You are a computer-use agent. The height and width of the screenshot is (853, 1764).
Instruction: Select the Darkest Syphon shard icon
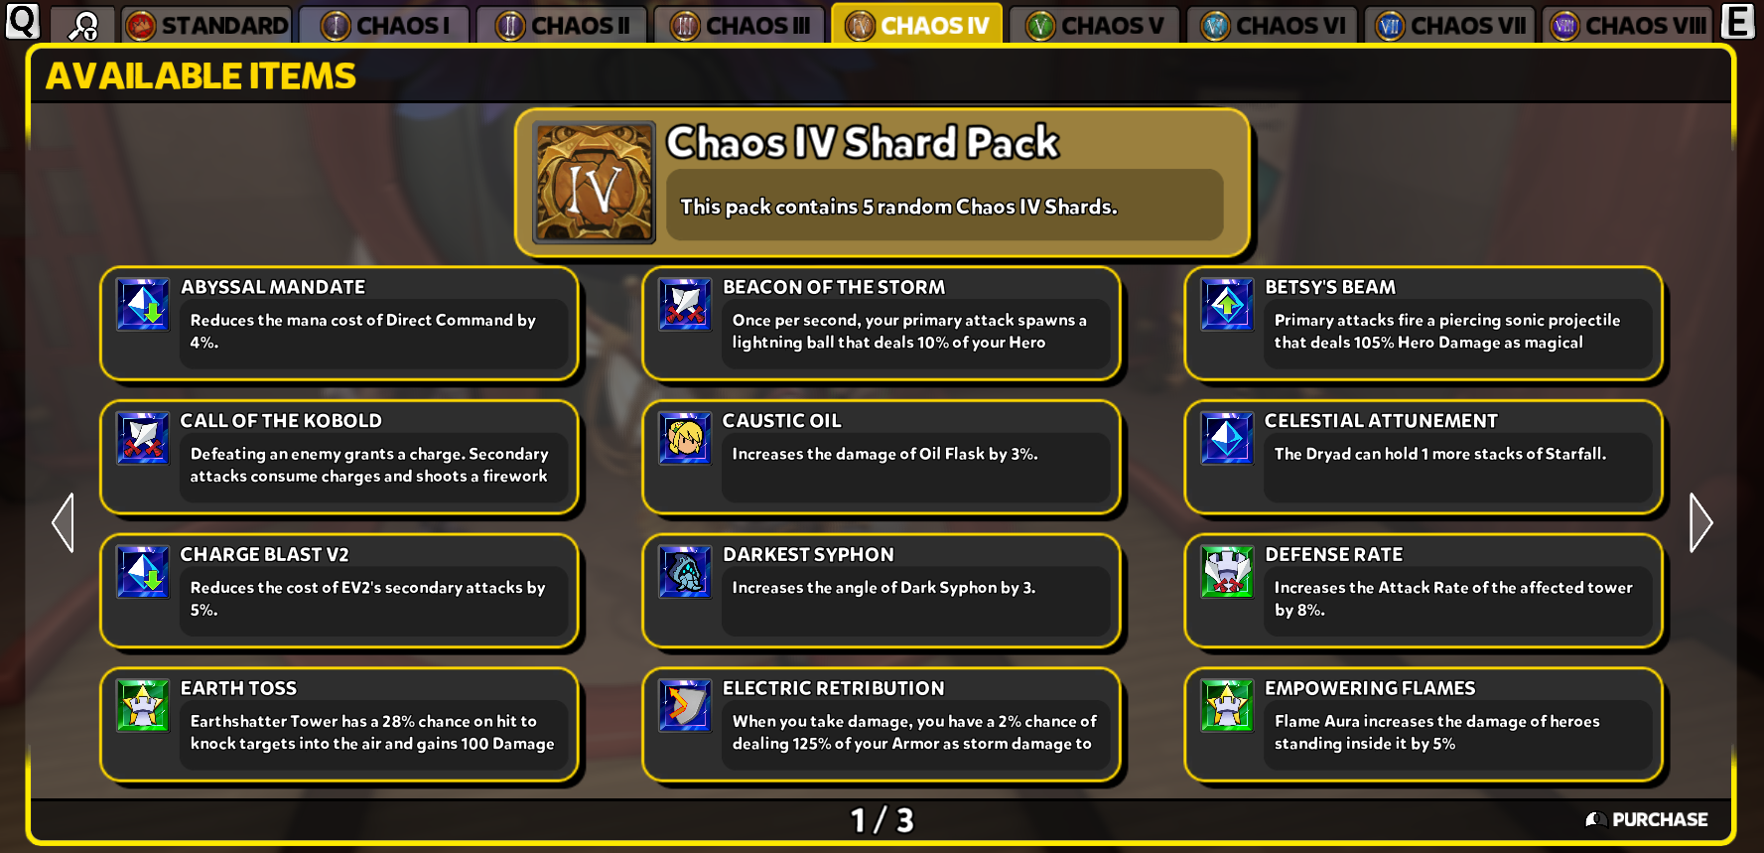[x=685, y=572]
